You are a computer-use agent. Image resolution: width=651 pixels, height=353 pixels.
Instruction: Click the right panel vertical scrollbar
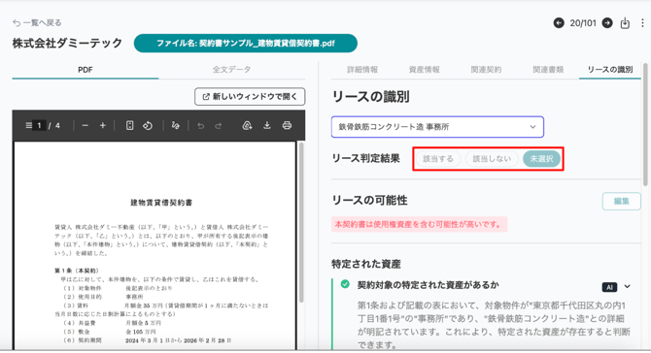tap(645, 124)
